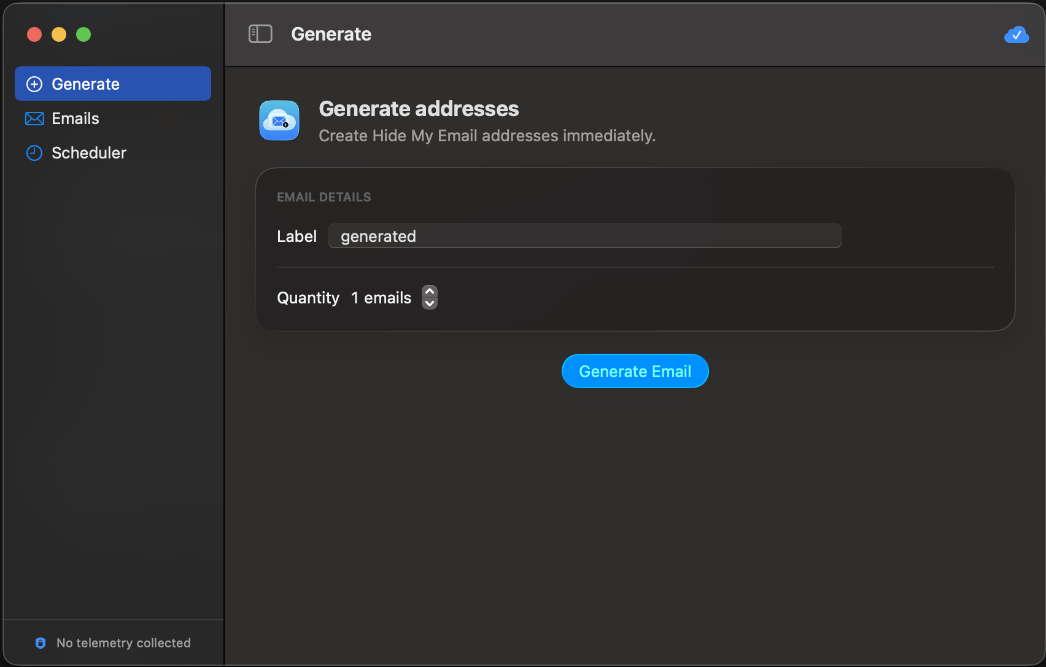Click the plus-circle icon beside Generate
Viewport: 1046px width, 667px height.
click(x=34, y=84)
